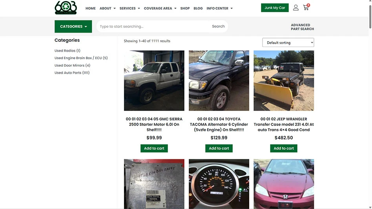Screen dimensions: 372x209
Task: Add GMC Sierra starter motor to cart
Action: pyautogui.click(x=154, y=148)
